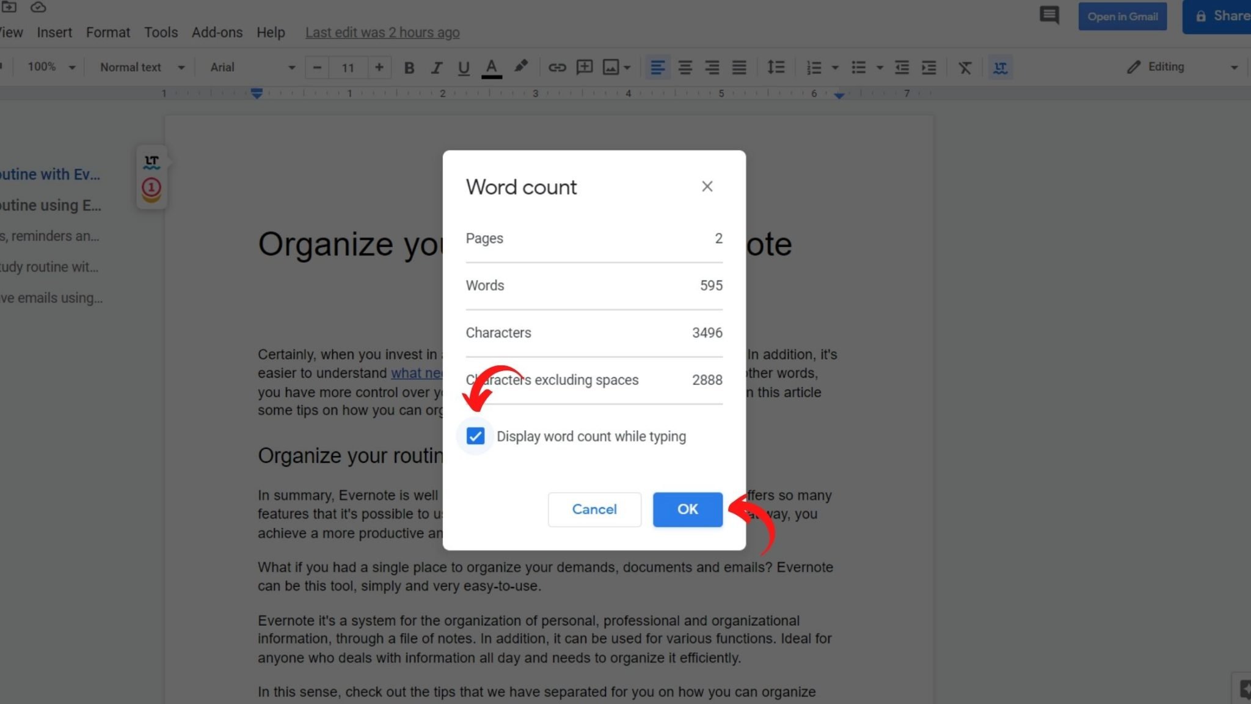
Task: Click decrease indent icon
Action: [x=902, y=68]
